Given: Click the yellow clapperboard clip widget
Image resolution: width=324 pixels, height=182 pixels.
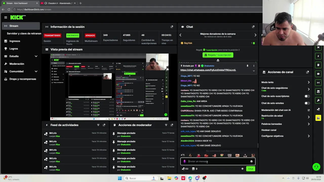Looking at the screenshot, I should click(x=318, y=118).
